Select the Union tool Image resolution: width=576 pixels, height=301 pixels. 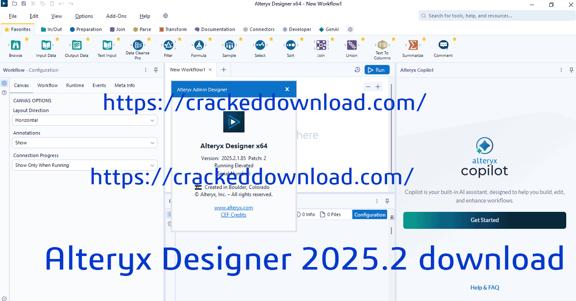[351, 45]
